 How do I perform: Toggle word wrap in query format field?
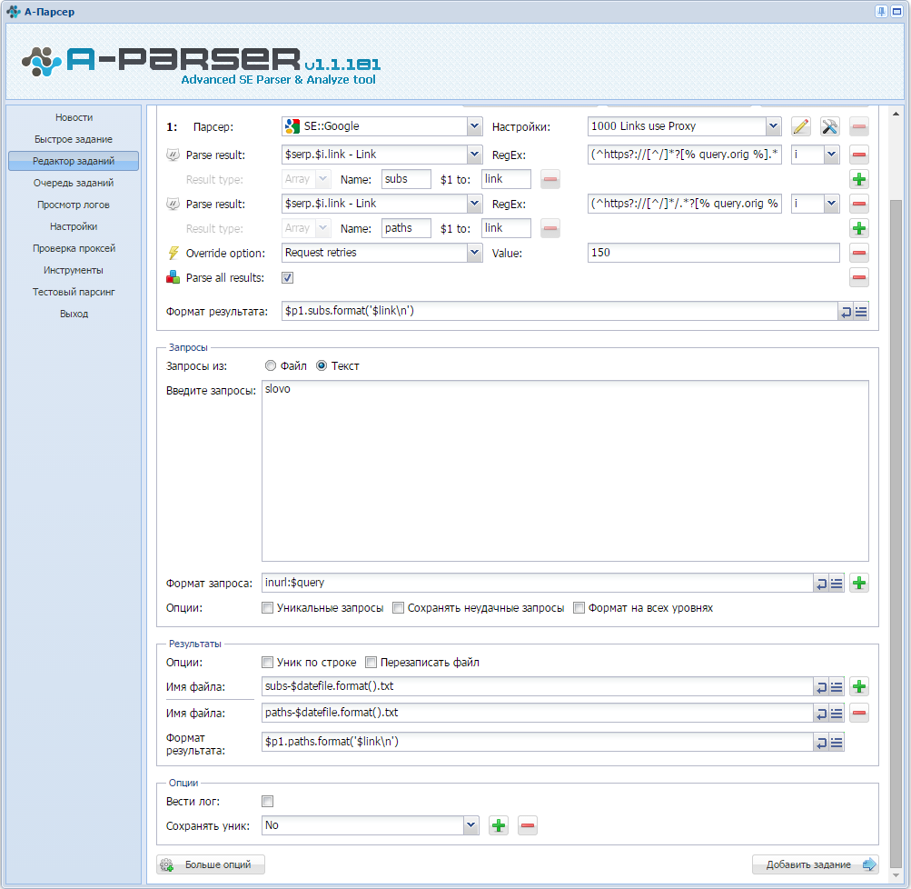[821, 584]
